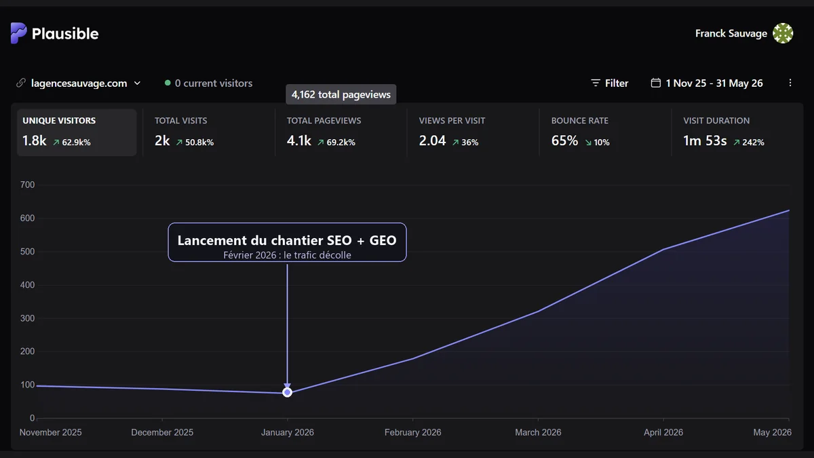Click the Franck Sauvage account name
814x458 pixels.
[731, 33]
